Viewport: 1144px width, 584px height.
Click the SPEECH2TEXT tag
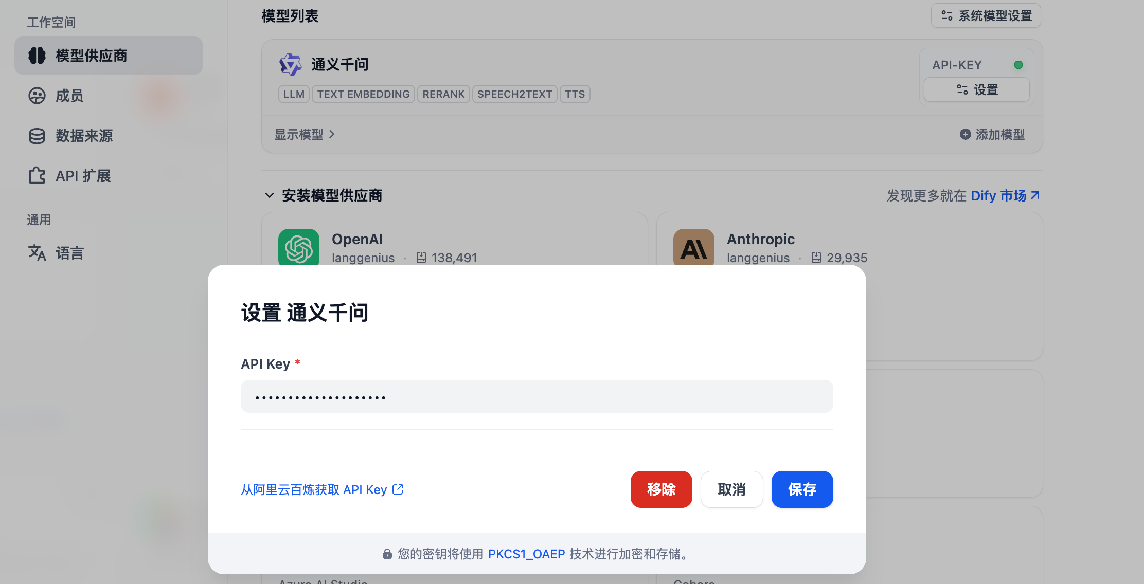[514, 94]
